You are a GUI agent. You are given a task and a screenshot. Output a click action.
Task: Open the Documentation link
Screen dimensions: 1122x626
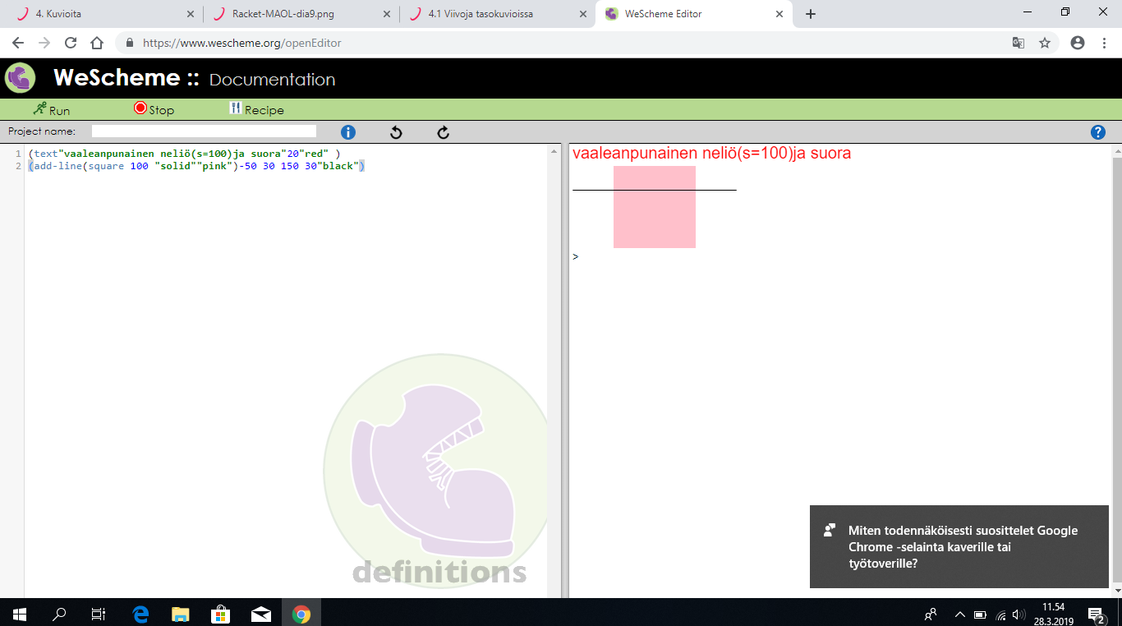[x=272, y=80]
